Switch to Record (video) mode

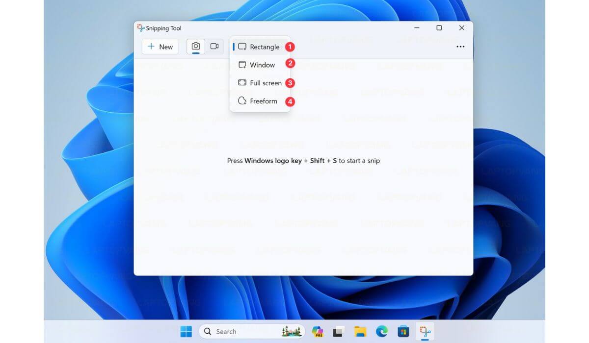(214, 46)
